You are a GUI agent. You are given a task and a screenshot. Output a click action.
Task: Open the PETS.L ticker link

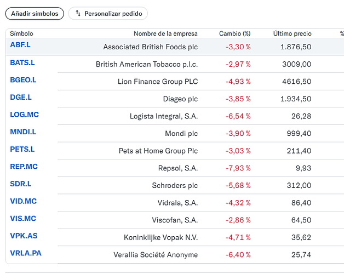(22, 149)
